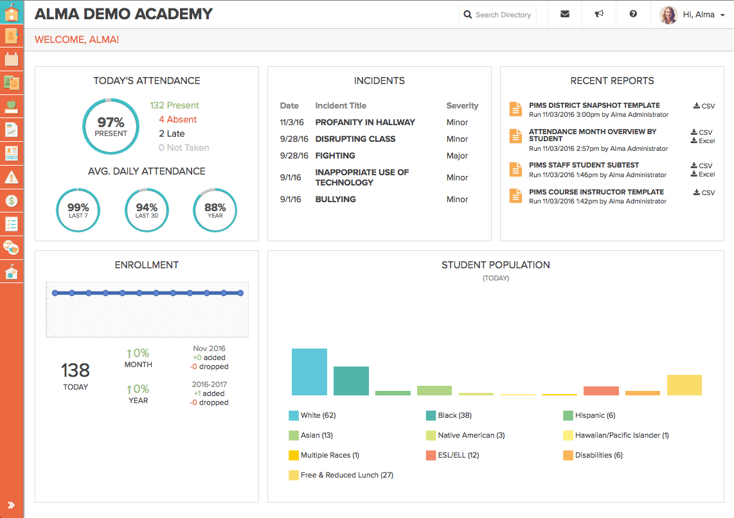The width and height of the screenshot is (734, 518).
Task: Click the checklist sidebar icon
Action: click(x=11, y=223)
